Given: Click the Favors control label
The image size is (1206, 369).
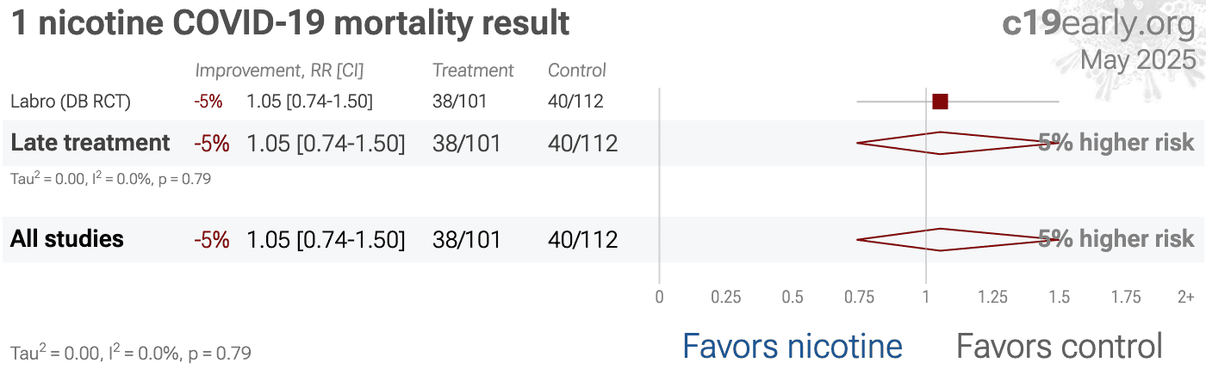Looking at the screenshot, I should [1060, 346].
